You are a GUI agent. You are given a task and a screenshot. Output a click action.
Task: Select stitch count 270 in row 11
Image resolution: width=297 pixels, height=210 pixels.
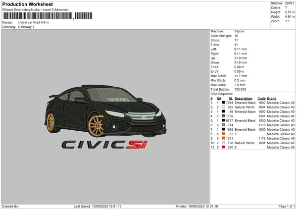click(x=230, y=147)
